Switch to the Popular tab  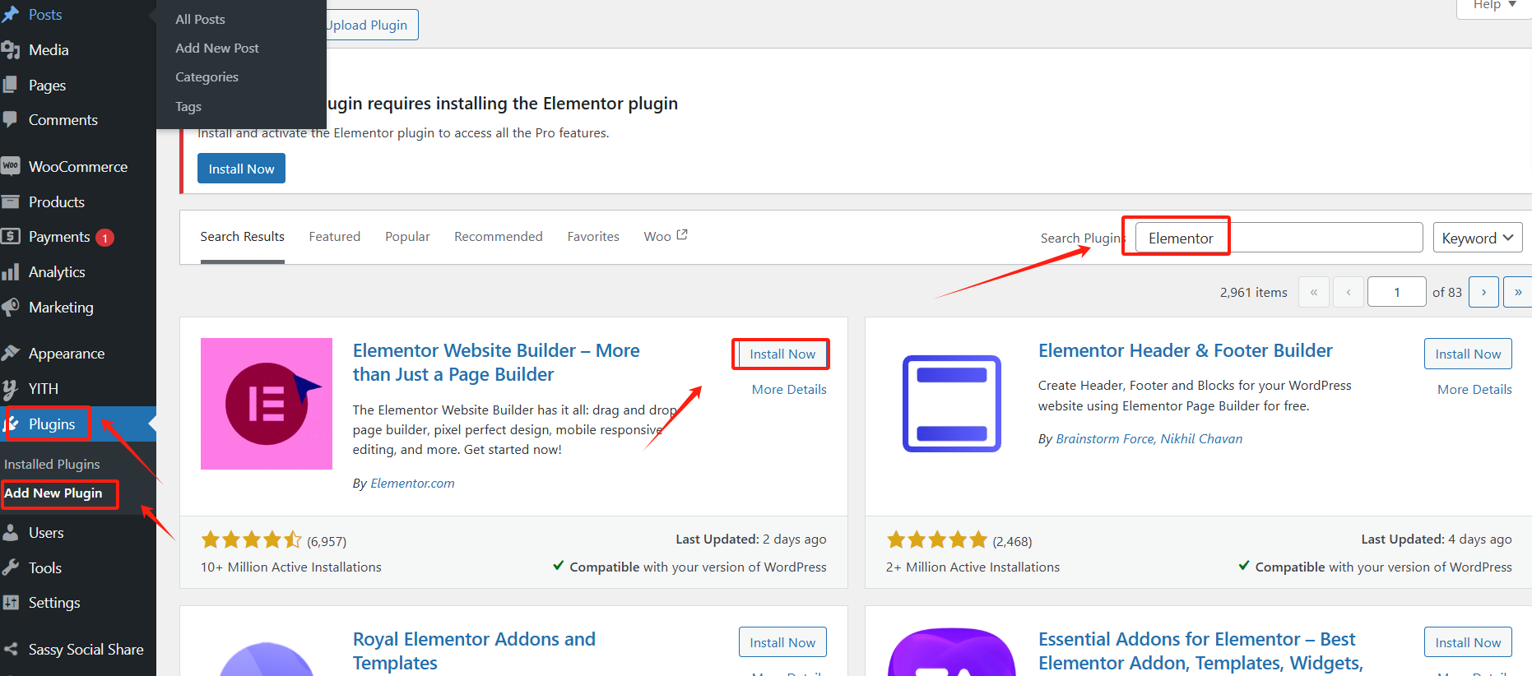(407, 237)
